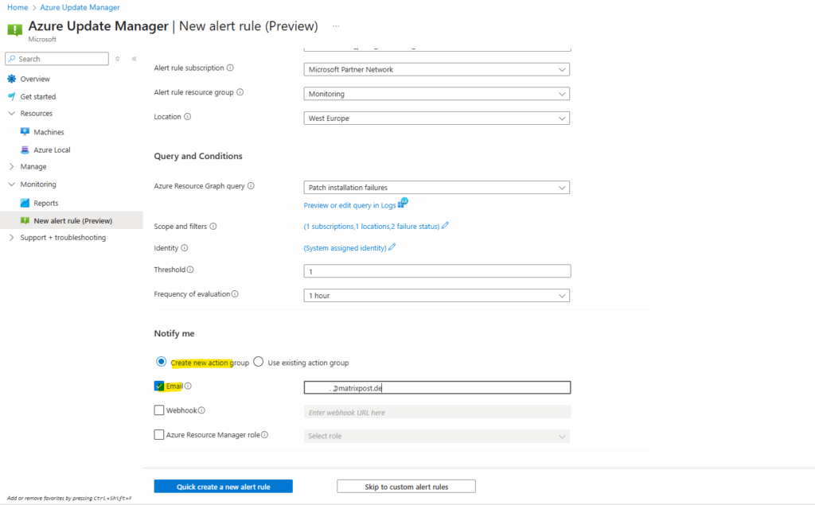This screenshot has width=815, height=505.
Task: Show info tooltip for Threshold
Action: coord(190,270)
